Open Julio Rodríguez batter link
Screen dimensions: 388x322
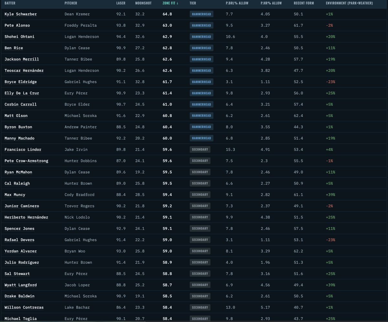coord(22,262)
